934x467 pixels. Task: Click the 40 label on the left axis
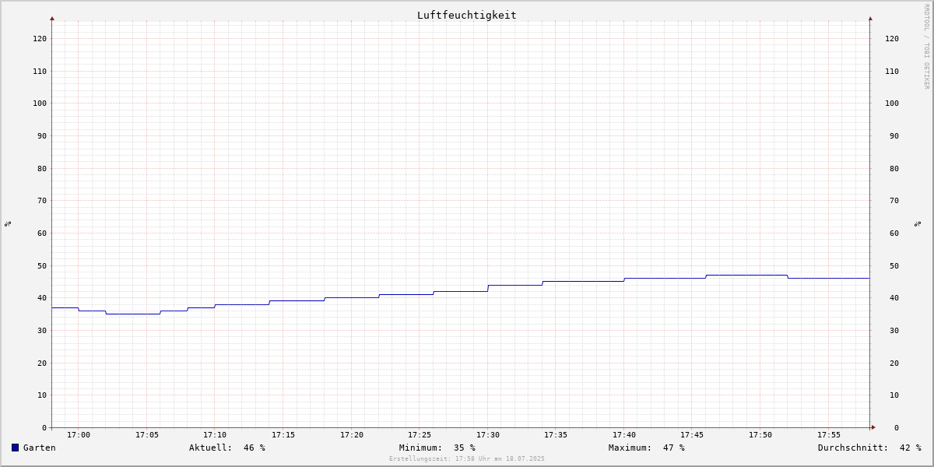42,297
